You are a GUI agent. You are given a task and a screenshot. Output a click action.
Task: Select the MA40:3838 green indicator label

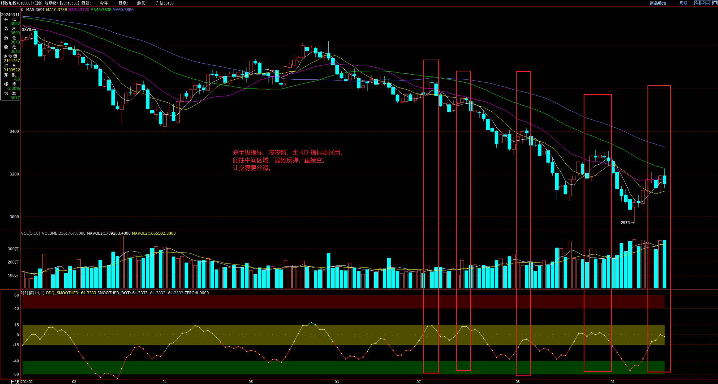pos(101,10)
